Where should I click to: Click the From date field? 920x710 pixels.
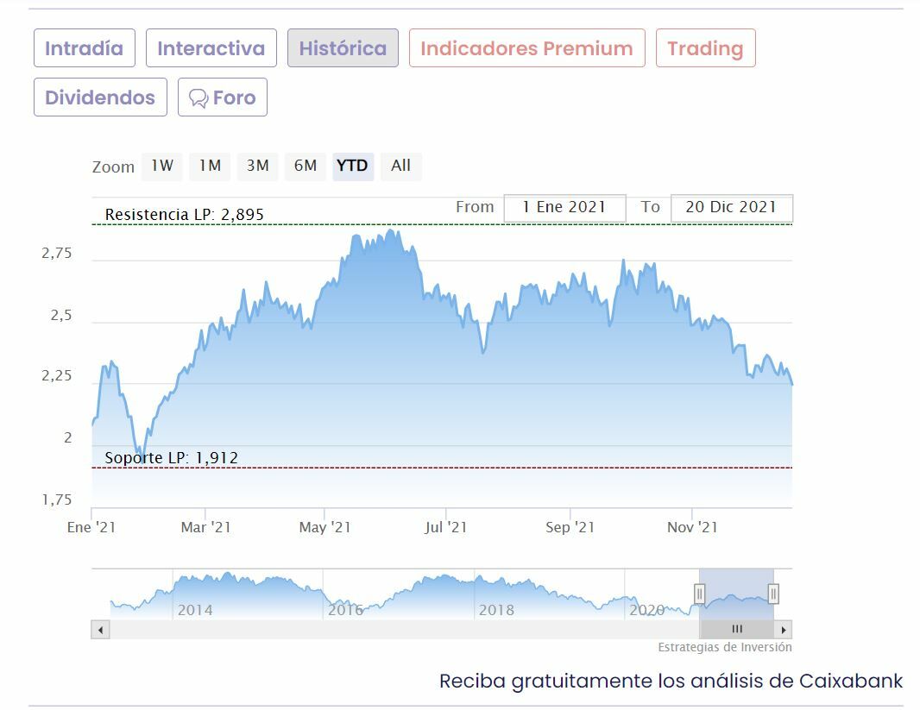point(564,207)
